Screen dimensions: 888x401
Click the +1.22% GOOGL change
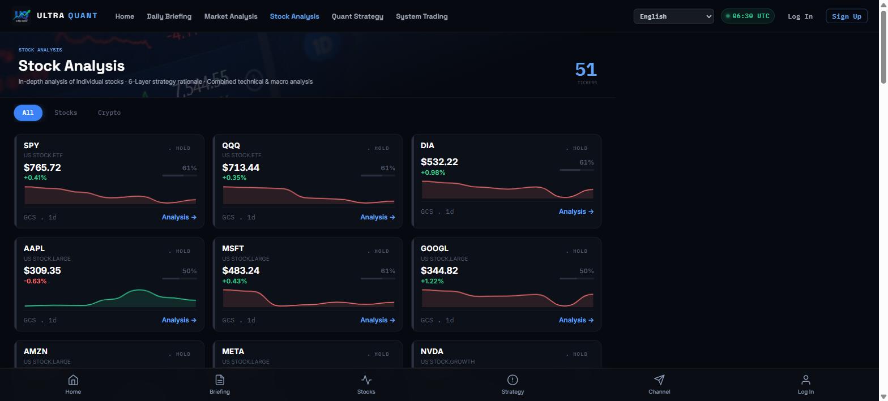point(432,281)
